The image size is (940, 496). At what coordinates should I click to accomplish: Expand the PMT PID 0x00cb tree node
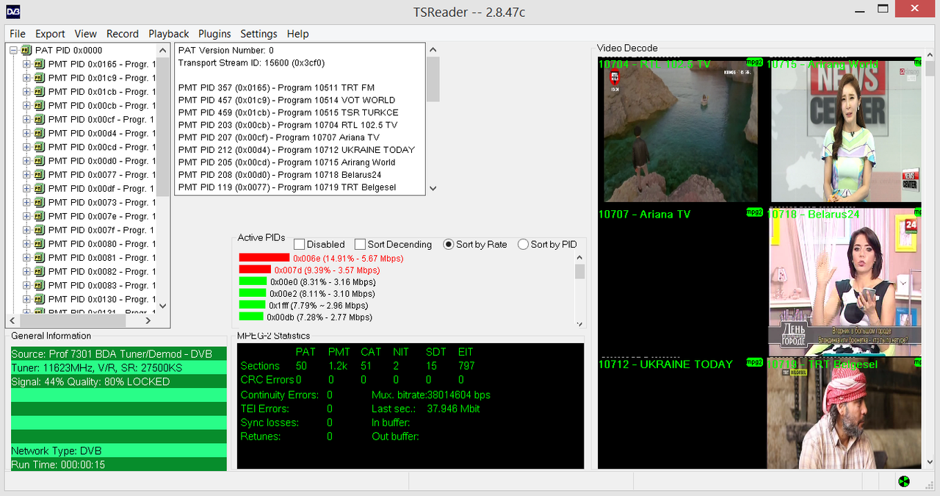(26, 106)
